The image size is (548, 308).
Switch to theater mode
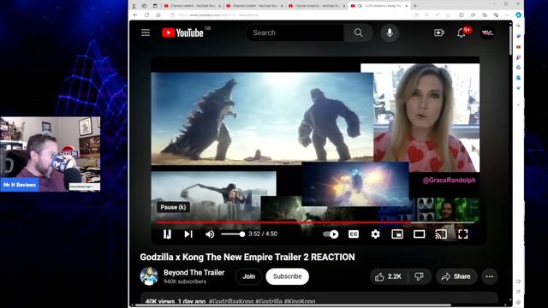pos(419,234)
